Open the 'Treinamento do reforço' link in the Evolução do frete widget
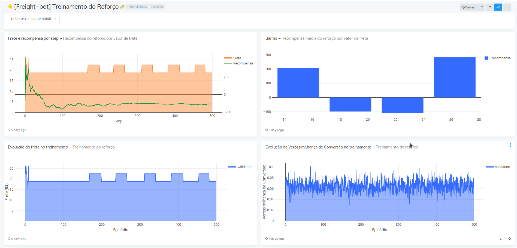 (93, 147)
